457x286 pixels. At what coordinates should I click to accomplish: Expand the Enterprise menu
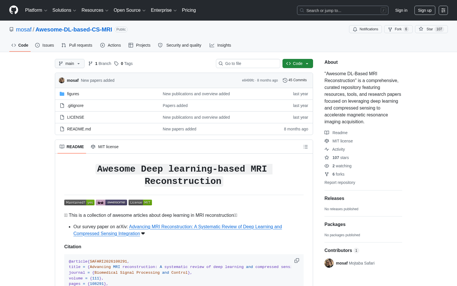click(x=164, y=10)
